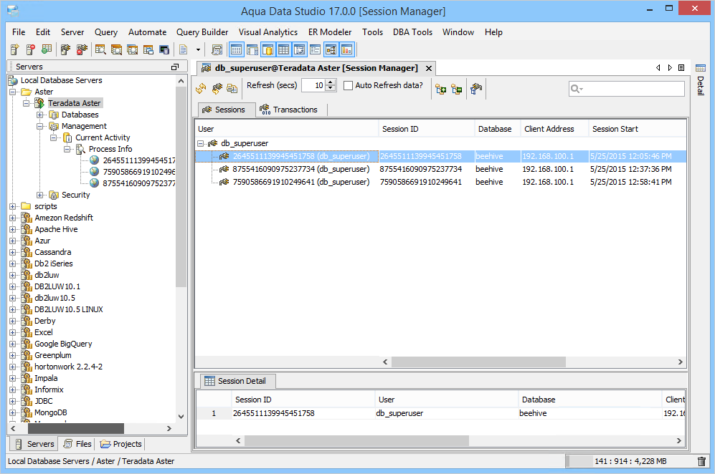Click the sessions table horizontal scrollbar
715x474 pixels.
pos(478,362)
